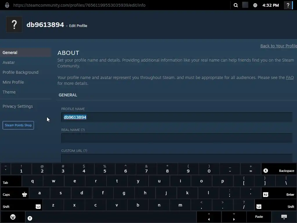Tap the 1 key with exclamation mark

21,169
